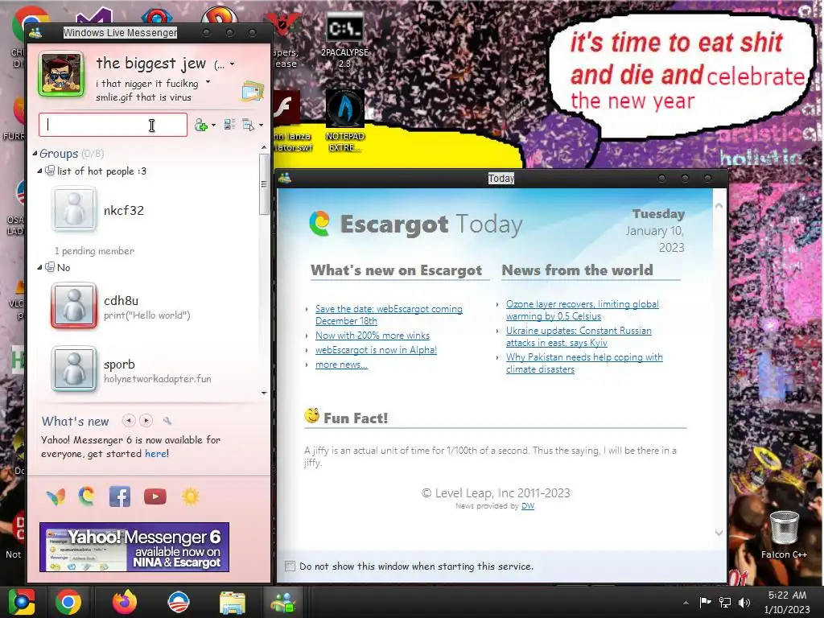The width and height of the screenshot is (824, 618).
Task: Check Do not show this window checkbox
Action: (x=290, y=566)
